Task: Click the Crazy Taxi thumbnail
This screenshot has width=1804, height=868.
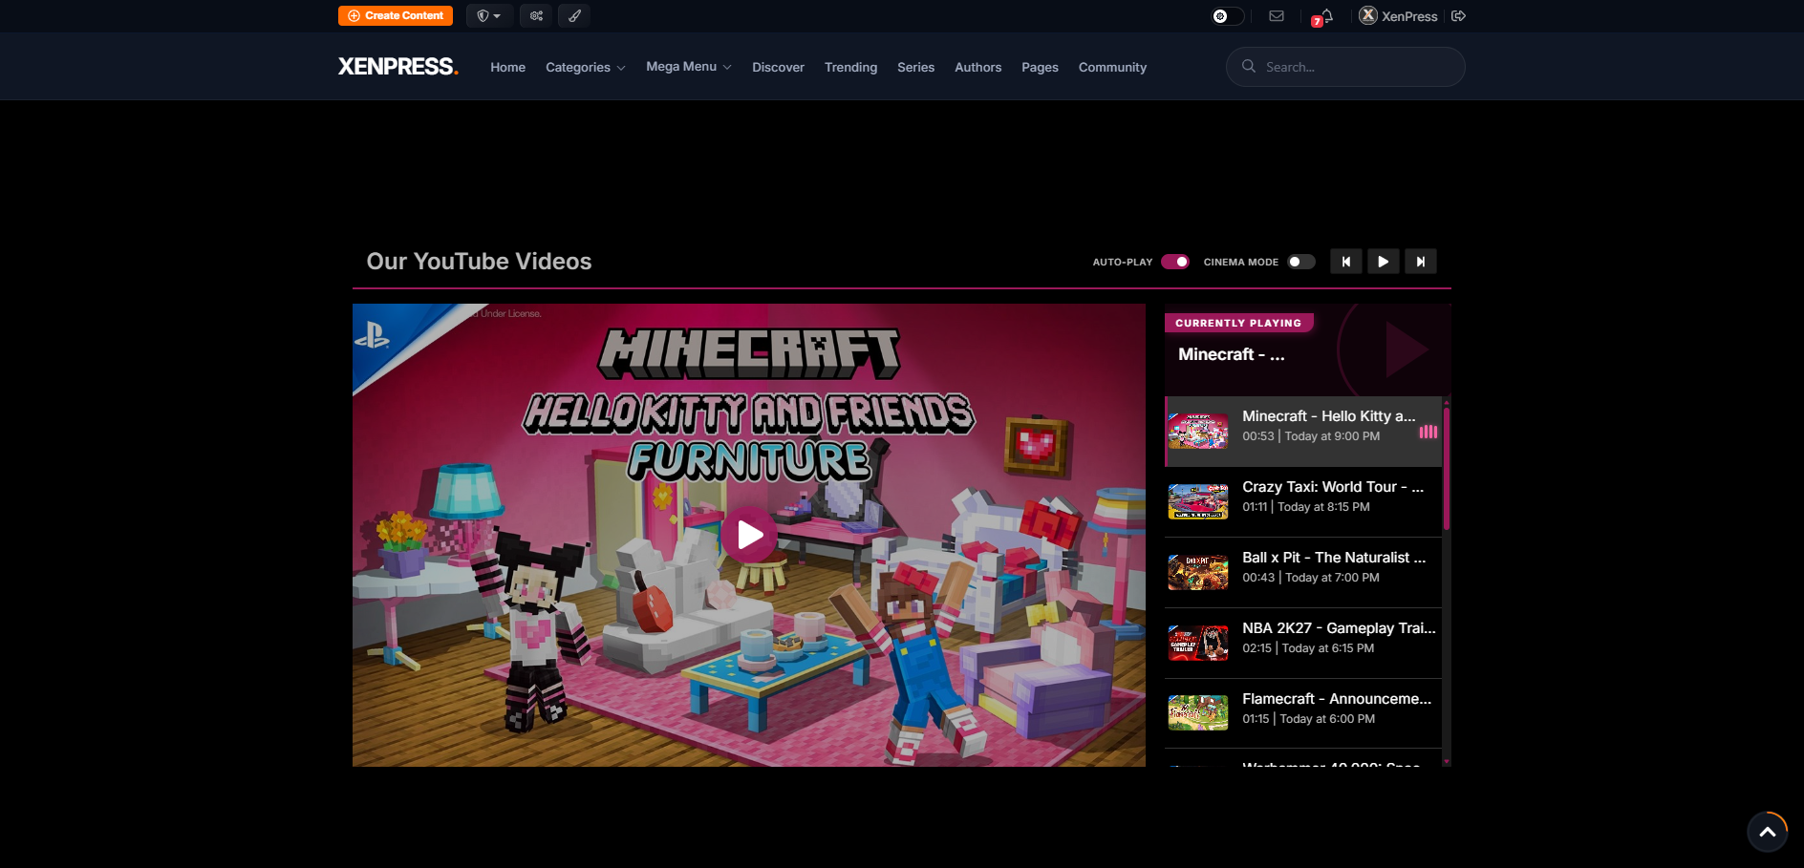Action: pos(1198,502)
